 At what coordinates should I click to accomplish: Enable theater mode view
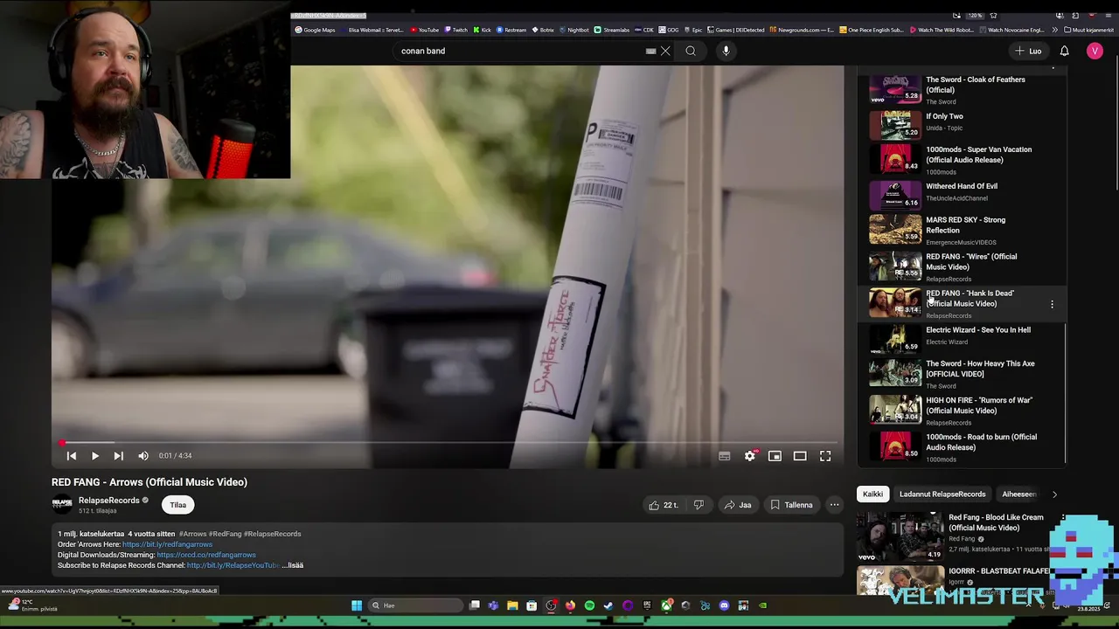tap(800, 456)
